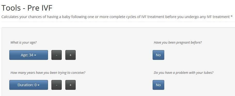The height and width of the screenshot is (96, 235).
Task: Expand the Duration: 0 dropdown
Action: (29, 85)
